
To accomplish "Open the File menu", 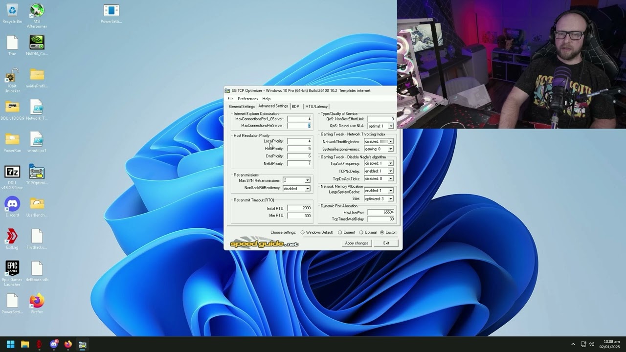I will coord(230,99).
